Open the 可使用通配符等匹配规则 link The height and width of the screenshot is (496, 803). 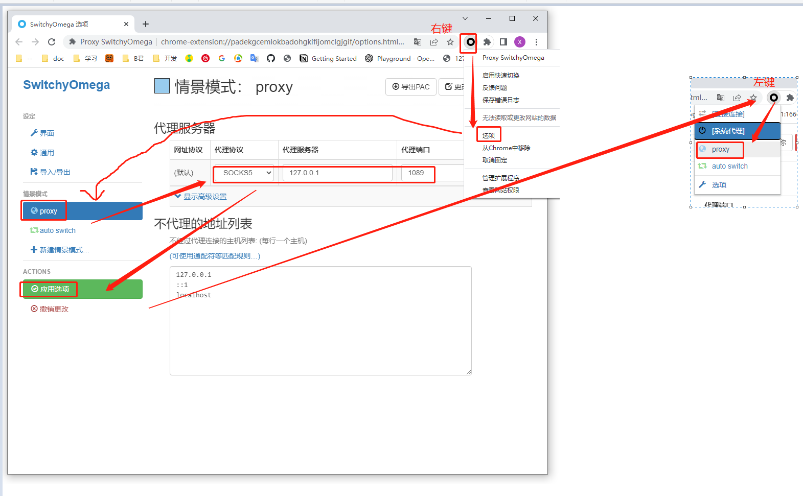point(215,256)
